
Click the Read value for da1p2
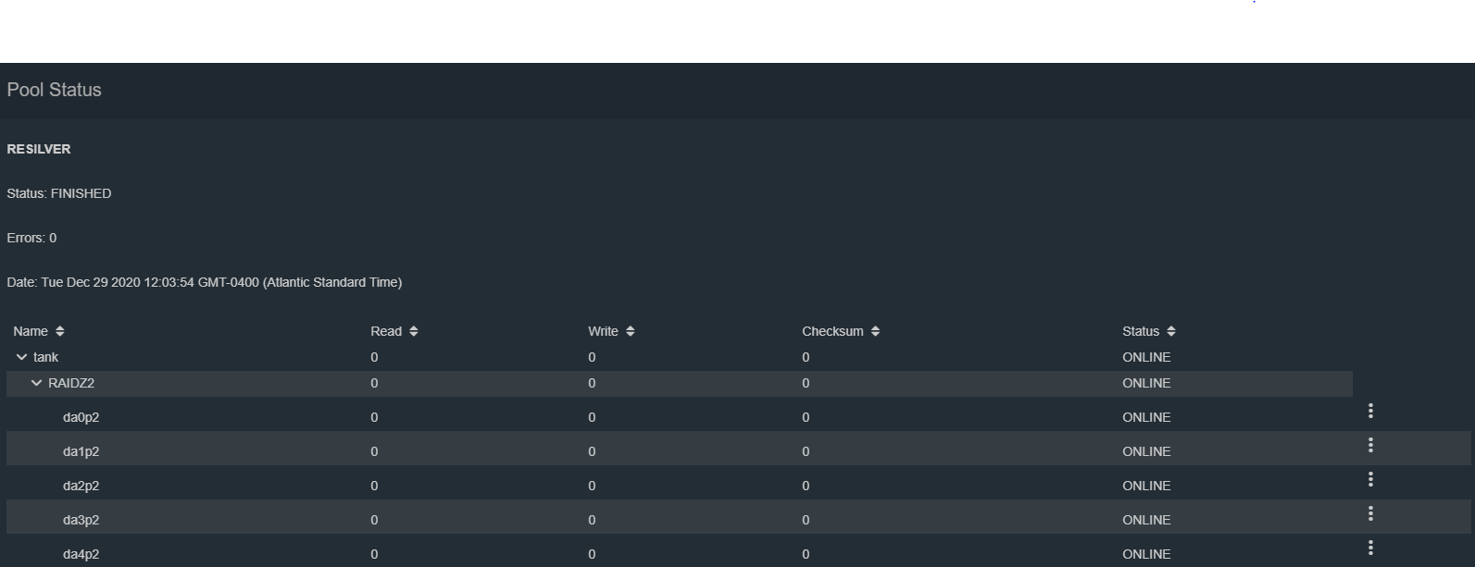374,451
